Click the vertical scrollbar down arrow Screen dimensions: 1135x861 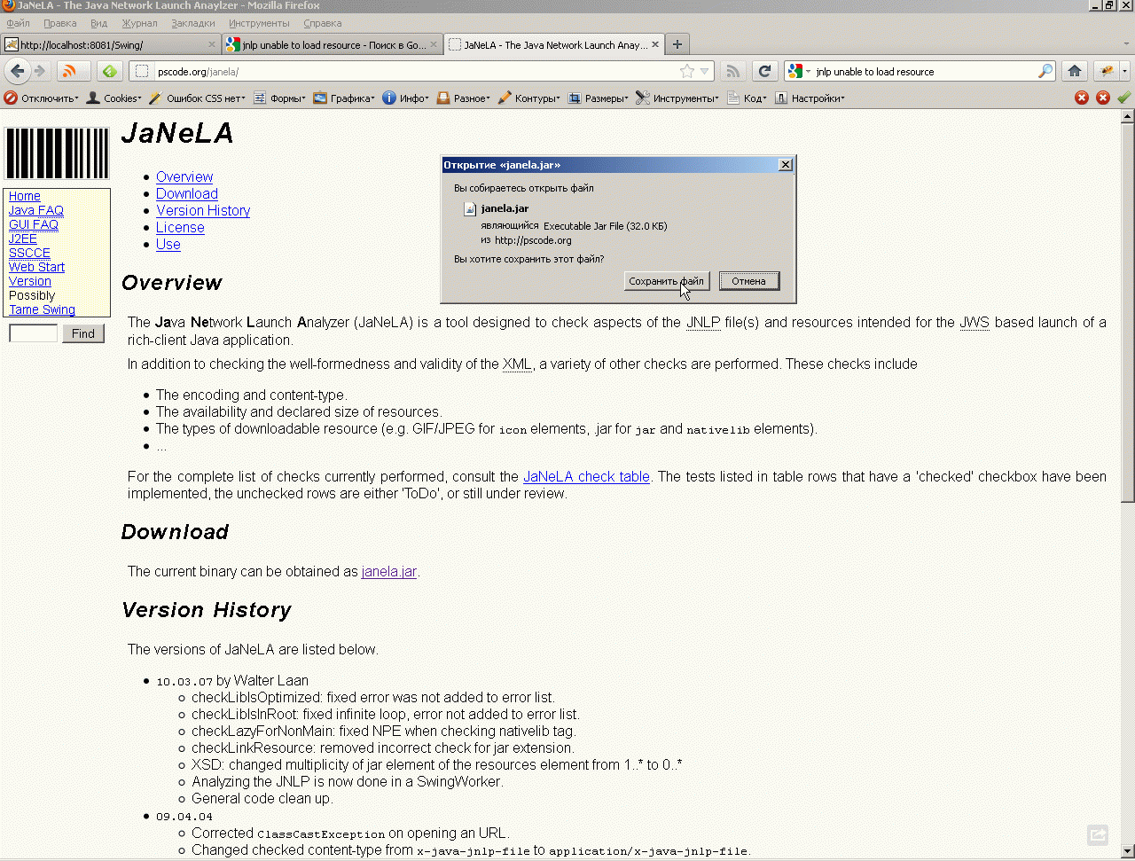[1128, 853]
